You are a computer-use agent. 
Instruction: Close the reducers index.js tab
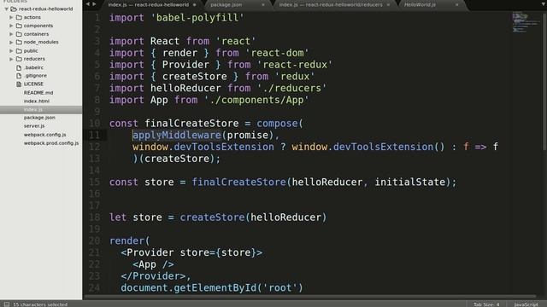coord(388,5)
